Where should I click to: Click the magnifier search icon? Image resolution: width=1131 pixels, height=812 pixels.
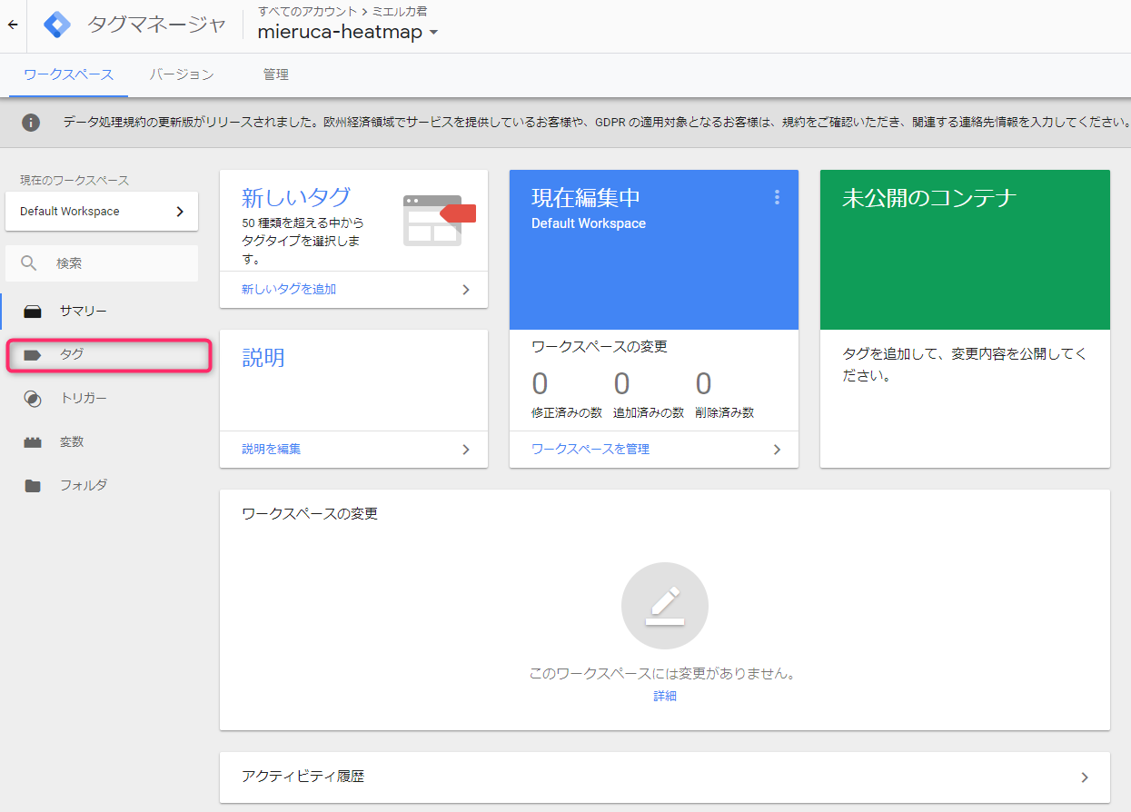(x=29, y=263)
